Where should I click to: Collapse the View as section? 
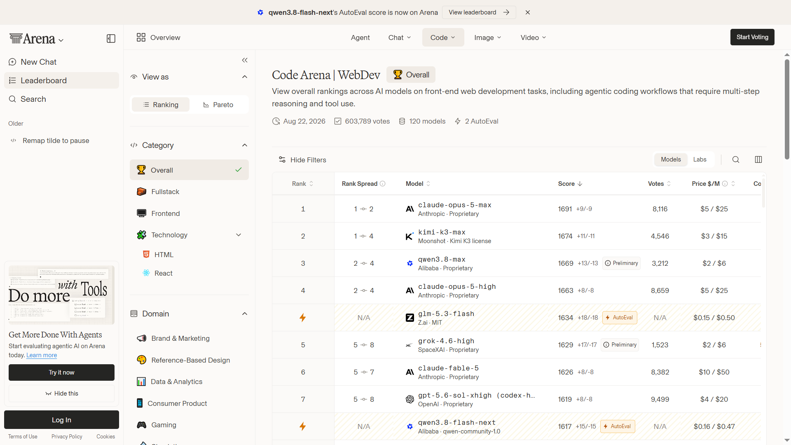tap(245, 77)
